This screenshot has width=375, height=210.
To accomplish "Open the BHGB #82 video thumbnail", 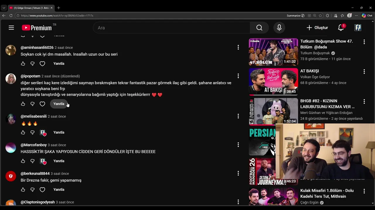I will coord(273,112).
